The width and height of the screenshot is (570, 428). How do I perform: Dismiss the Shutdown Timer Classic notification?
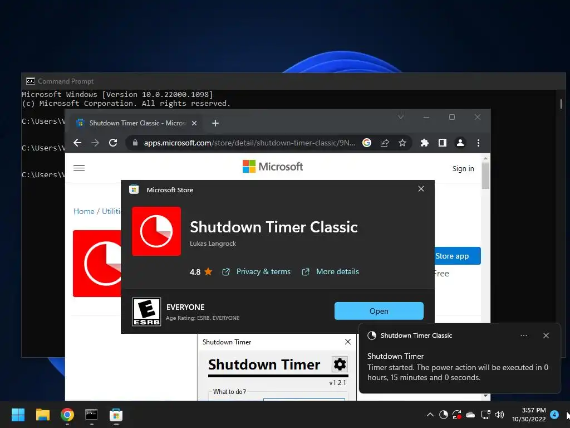click(x=546, y=335)
